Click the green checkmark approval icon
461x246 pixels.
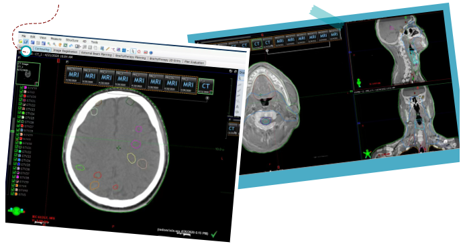pyautogui.click(x=214, y=234)
